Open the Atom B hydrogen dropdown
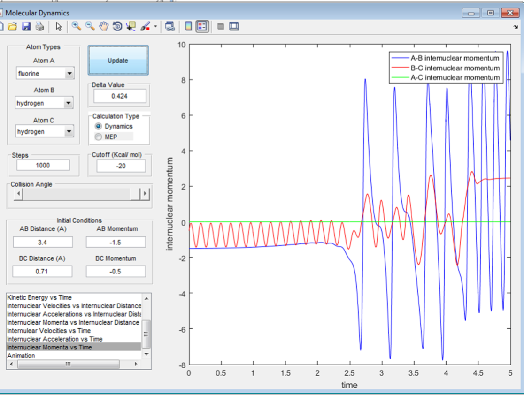The height and width of the screenshot is (395, 524). [x=69, y=103]
